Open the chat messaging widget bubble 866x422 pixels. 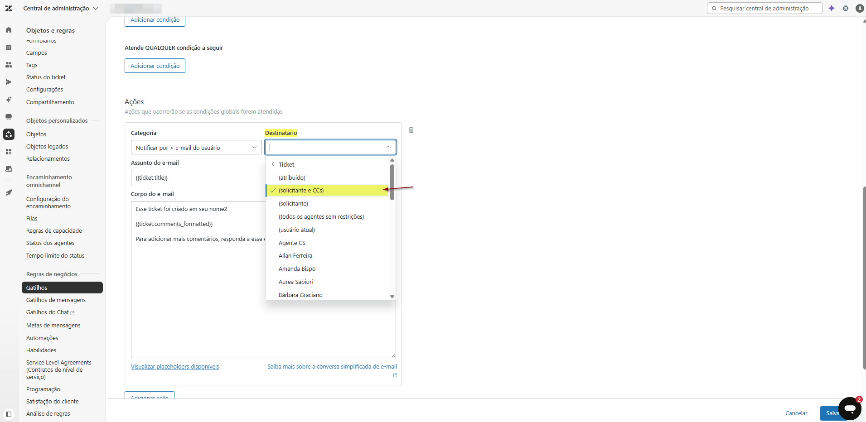tap(850, 408)
